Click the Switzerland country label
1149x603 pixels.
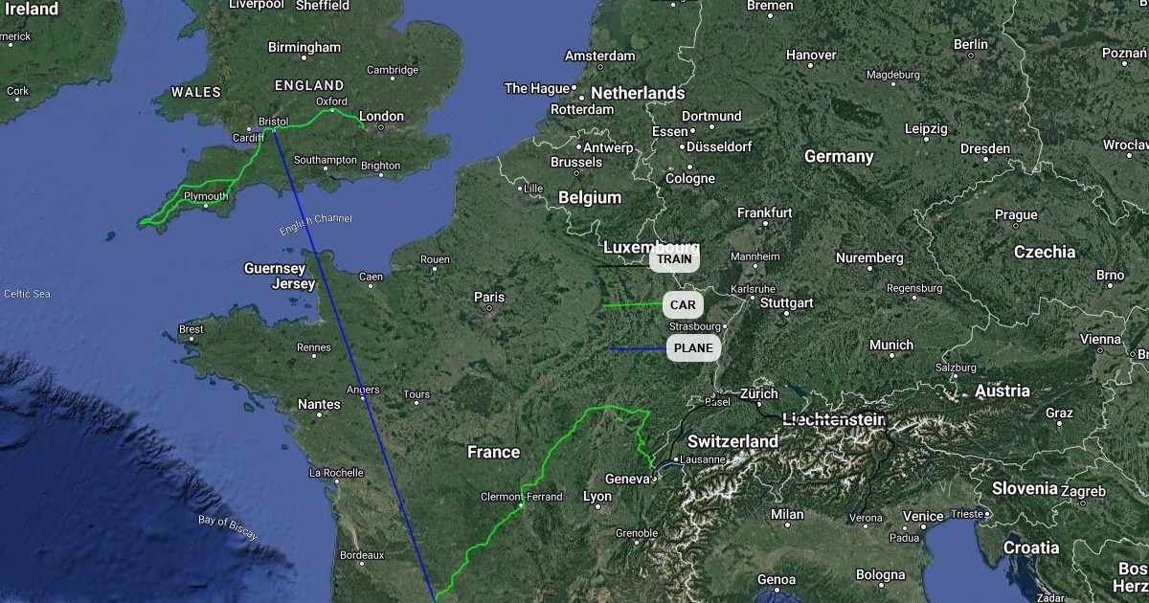[733, 441]
